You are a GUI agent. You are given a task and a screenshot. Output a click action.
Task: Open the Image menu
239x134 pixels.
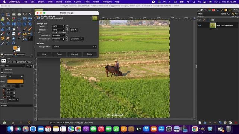[x=59, y=1]
